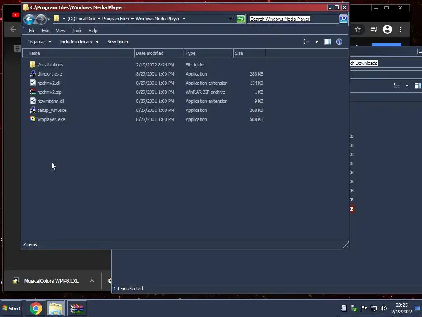Select the setup_wm.exe file icon
The width and height of the screenshot is (422, 317).
[33, 110]
